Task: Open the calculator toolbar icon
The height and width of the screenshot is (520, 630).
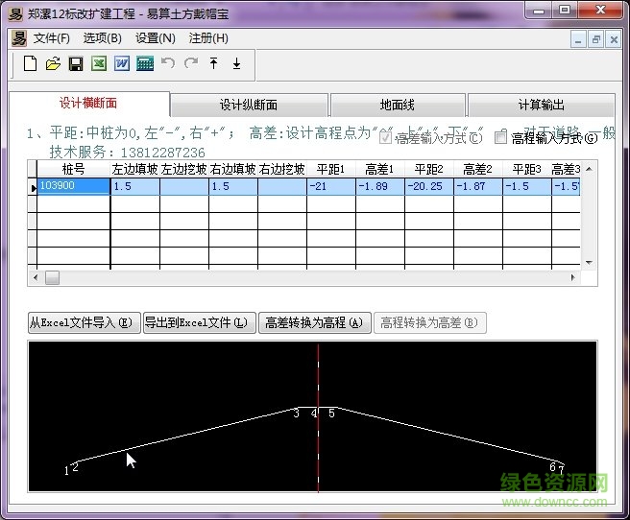Action: (145, 64)
